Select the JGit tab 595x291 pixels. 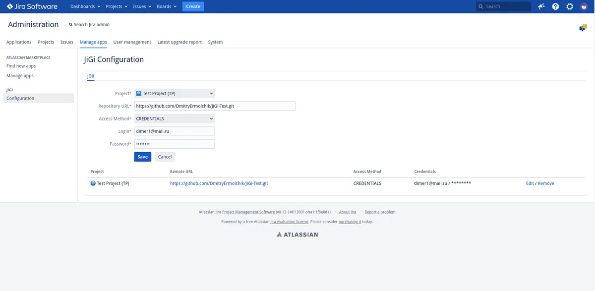[91, 76]
